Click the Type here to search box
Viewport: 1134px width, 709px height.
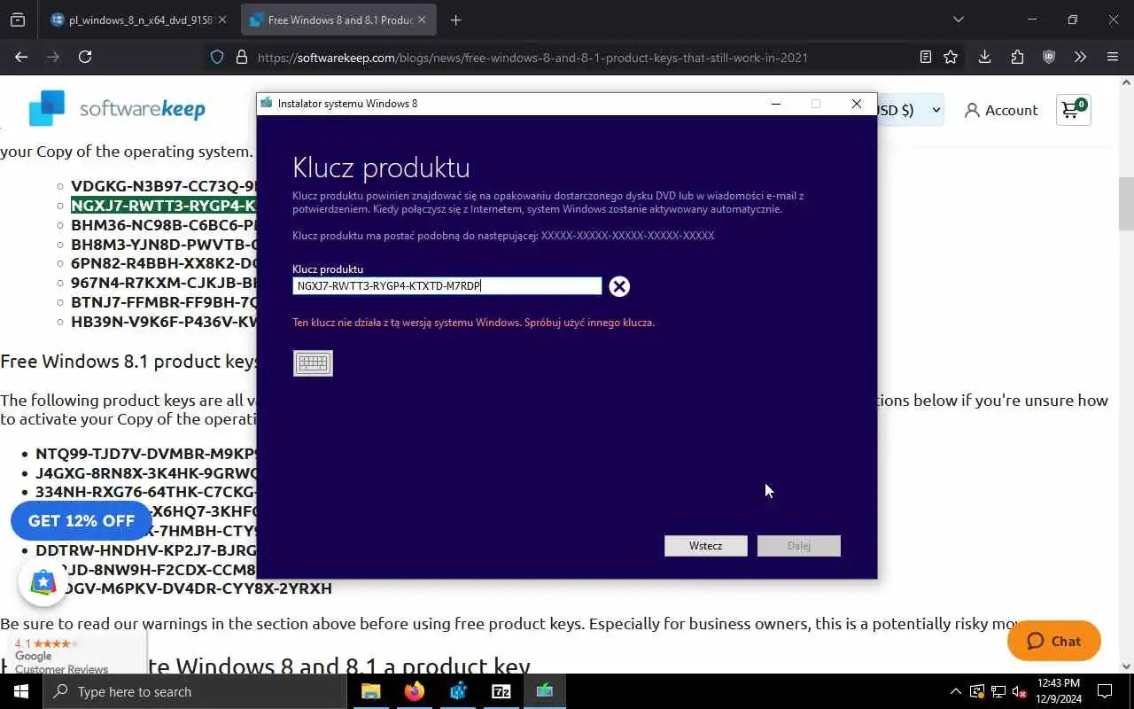194,691
